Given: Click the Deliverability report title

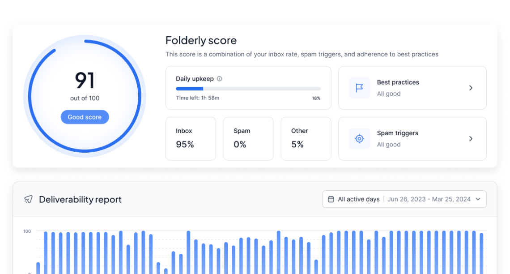Looking at the screenshot, I should pyautogui.click(x=80, y=199).
